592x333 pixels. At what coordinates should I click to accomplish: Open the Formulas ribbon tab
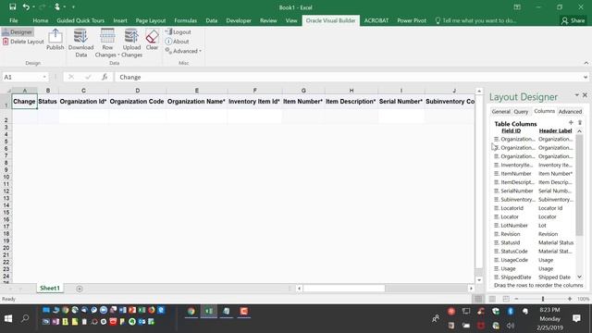click(x=185, y=20)
